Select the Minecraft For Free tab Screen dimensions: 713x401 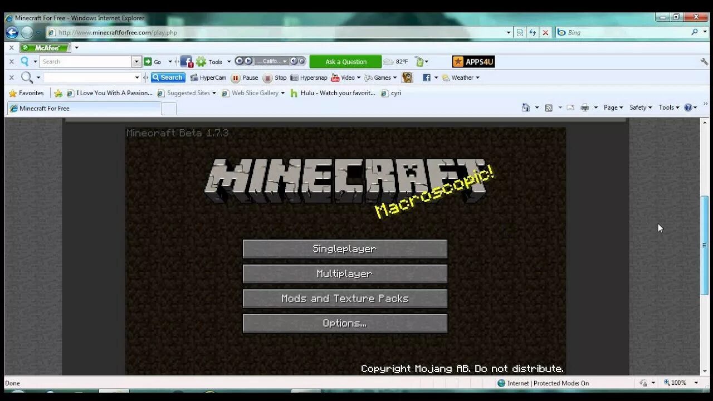pyautogui.click(x=84, y=109)
